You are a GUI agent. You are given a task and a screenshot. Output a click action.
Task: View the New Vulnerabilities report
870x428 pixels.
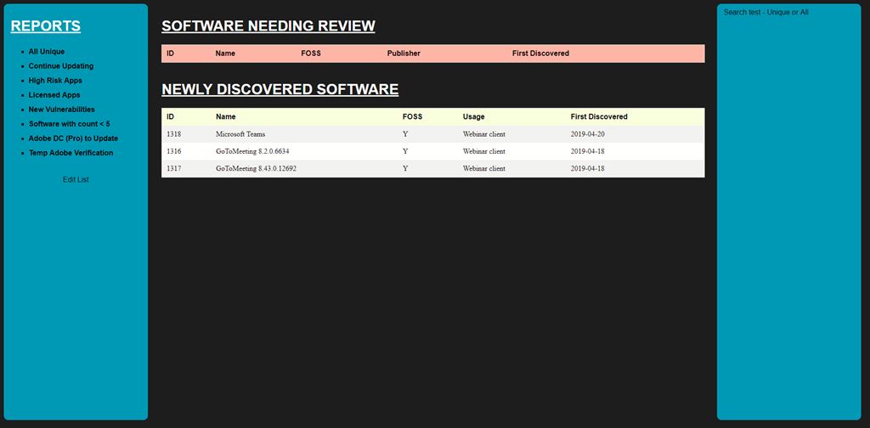61,110
